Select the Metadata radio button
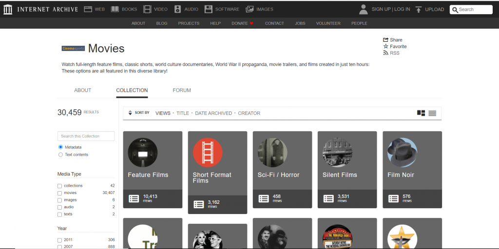Image resolution: width=499 pixels, height=249 pixels. coord(60,147)
